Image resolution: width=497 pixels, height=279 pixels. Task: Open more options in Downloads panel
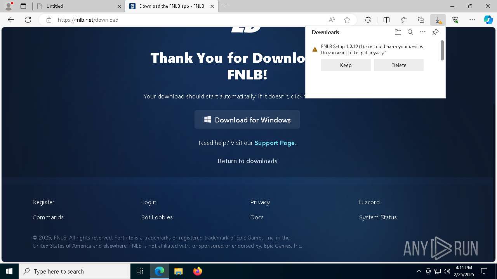(x=423, y=32)
